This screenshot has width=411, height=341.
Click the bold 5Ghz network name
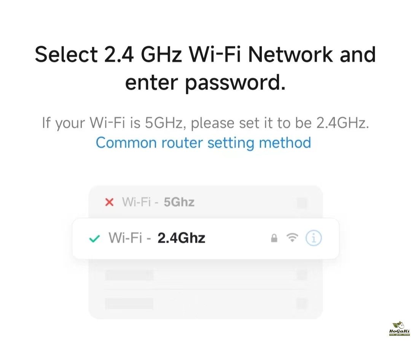179,202
